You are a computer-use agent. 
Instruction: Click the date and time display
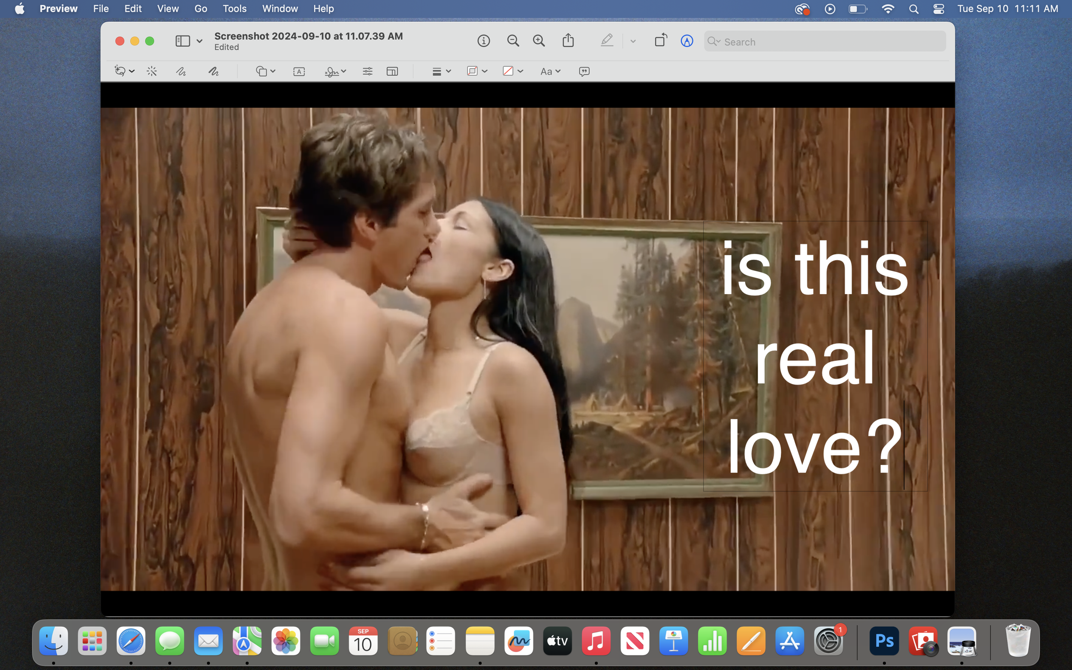pyautogui.click(x=1008, y=9)
